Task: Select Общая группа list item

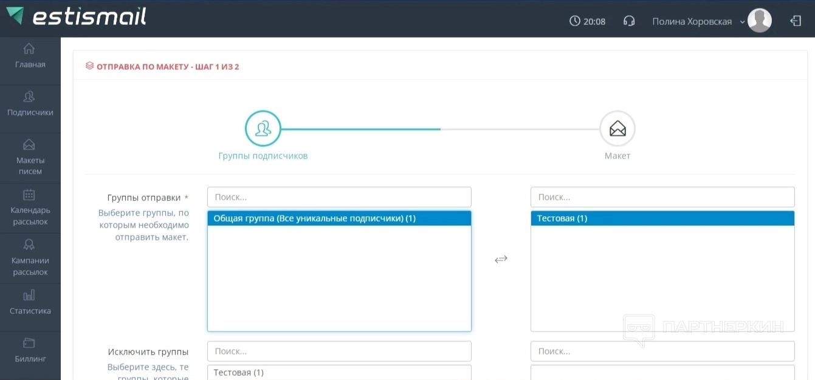Action: pos(314,219)
